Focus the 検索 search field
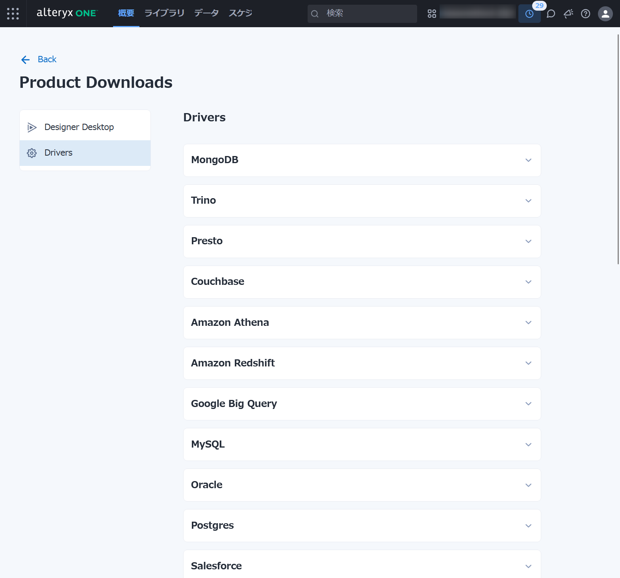Viewport: 620px width, 578px height. pyautogui.click(x=362, y=14)
